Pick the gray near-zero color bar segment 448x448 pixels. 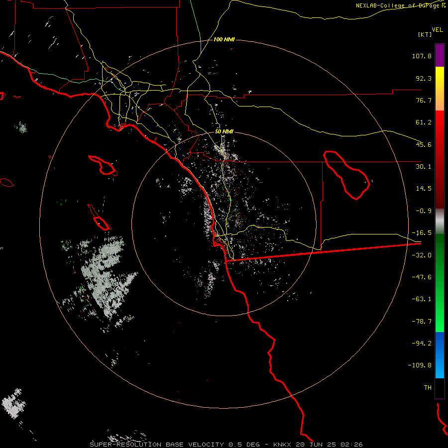click(440, 222)
